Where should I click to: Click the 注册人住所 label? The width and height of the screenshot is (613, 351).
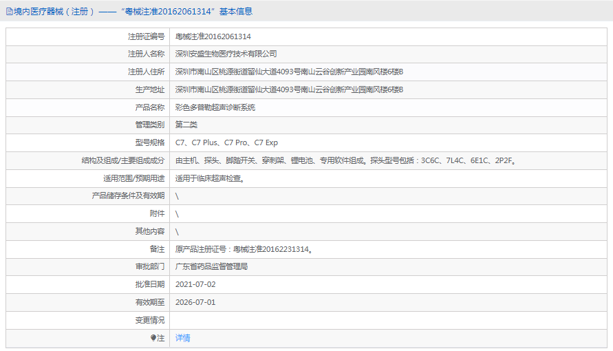coord(147,72)
